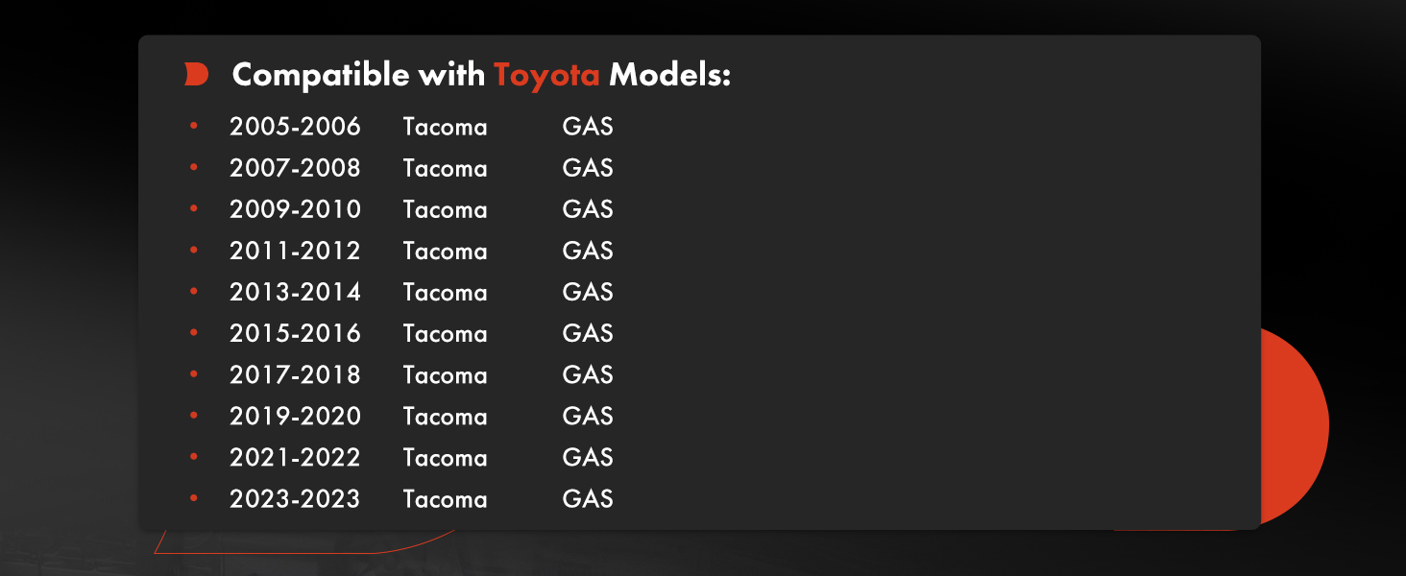
Task: Click the red word Toyota in heading
Action: [x=546, y=75]
